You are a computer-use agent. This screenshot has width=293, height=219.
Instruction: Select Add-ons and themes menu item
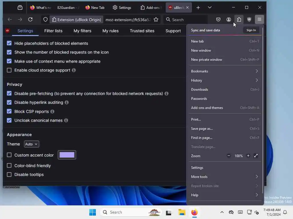(x=225, y=108)
